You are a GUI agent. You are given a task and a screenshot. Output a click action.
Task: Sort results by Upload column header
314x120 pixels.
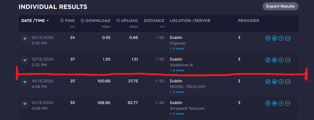(127, 21)
